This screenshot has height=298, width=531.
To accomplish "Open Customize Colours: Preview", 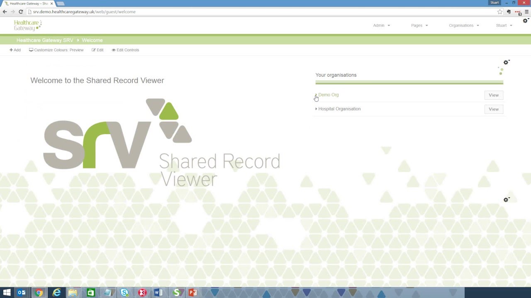I will [56, 50].
